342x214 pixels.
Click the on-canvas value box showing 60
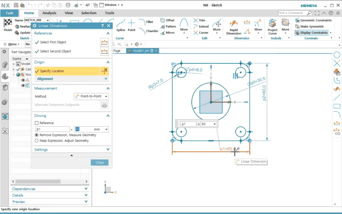(208, 124)
